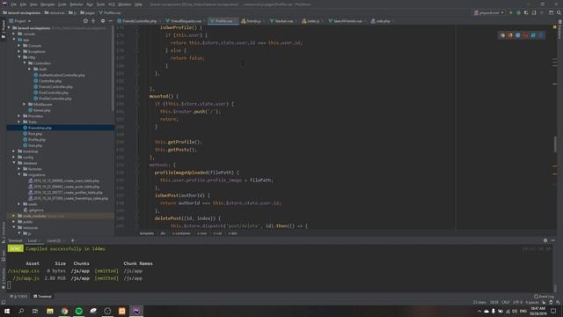Hide the Terminal panel with minimize icon
563x317 pixels.
tap(553, 240)
